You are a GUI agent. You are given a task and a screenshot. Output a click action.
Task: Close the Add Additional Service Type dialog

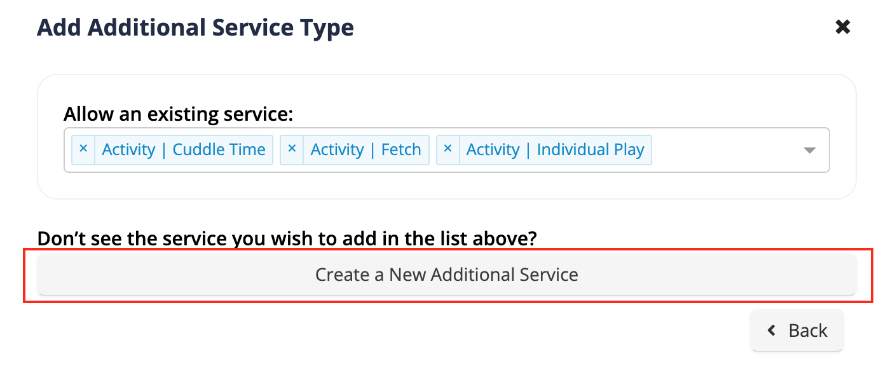[843, 27]
